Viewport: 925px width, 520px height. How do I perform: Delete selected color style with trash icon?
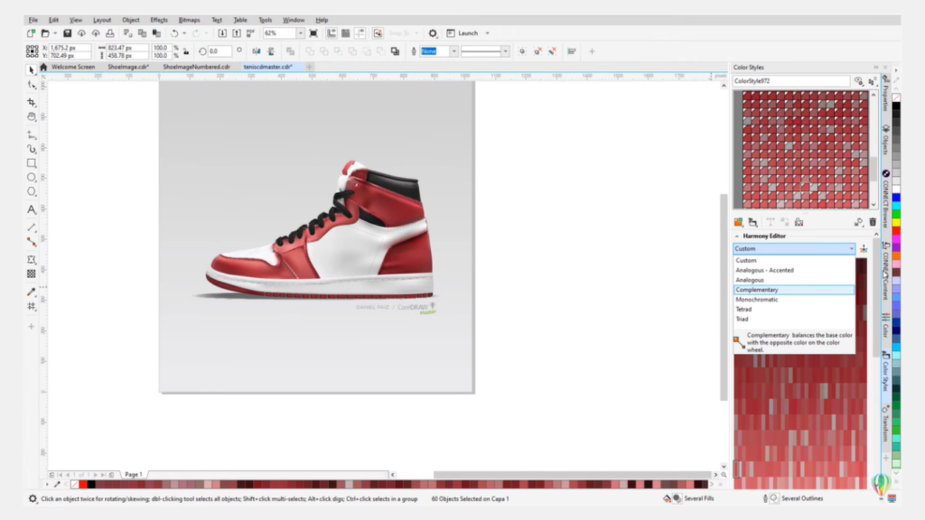click(x=873, y=222)
